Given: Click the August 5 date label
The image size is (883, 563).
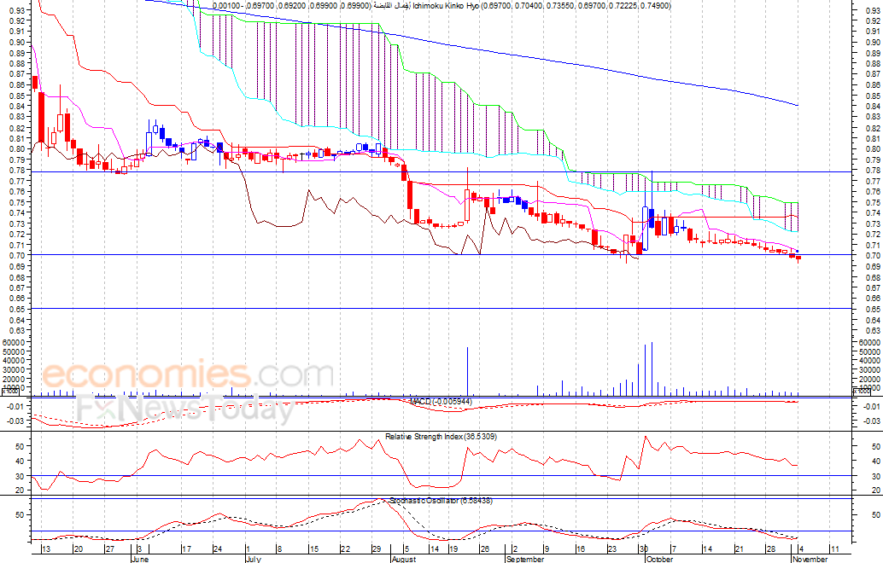Looking at the screenshot, I should (406, 549).
